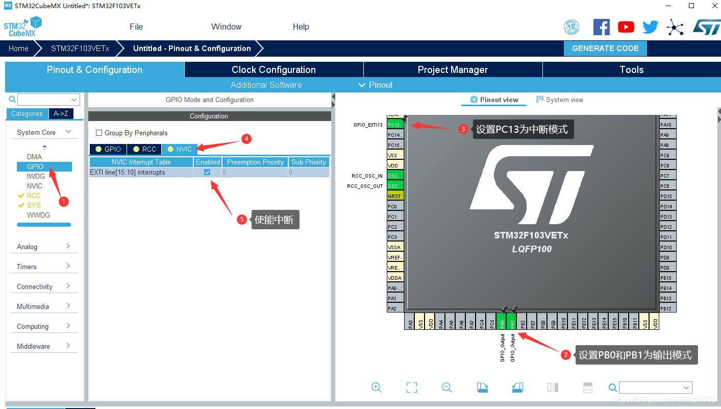Screen dimensions: 721x409
Task: Select the RCC configuration tab
Action: coord(144,149)
